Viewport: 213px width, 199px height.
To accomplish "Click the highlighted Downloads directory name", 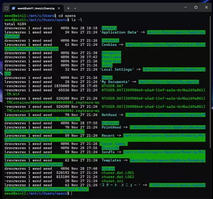I will point(111,57).
